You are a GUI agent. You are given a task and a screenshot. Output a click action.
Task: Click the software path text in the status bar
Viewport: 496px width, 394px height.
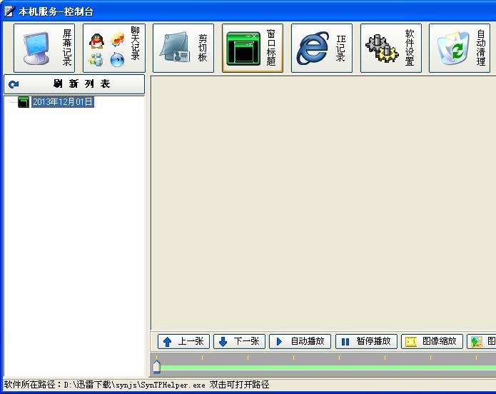(x=136, y=385)
